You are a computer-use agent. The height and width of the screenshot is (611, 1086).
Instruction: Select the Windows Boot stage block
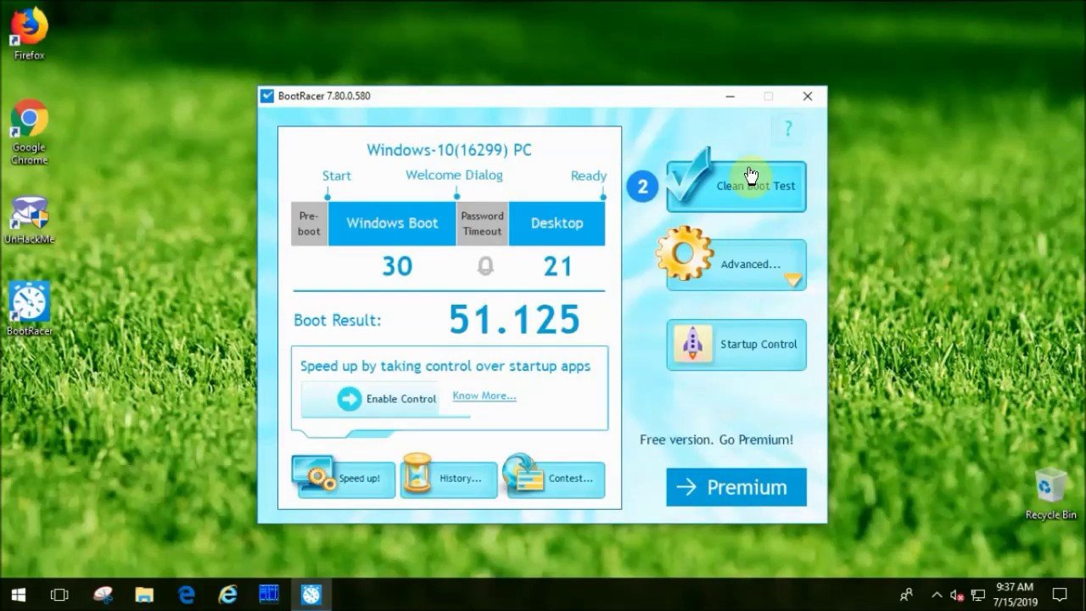[x=392, y=223]
